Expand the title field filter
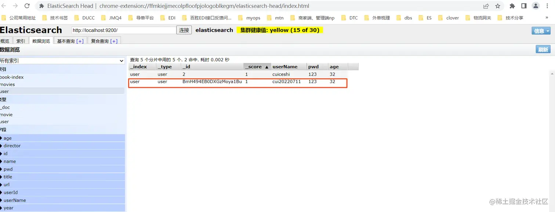This screenshot has height=212, width=555. pyautogui.click(x=62, y=177)
